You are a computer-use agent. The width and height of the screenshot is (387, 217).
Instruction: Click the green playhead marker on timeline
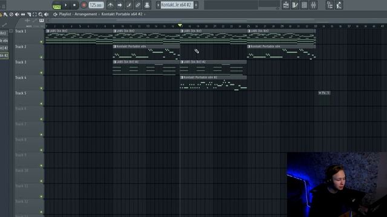point(180,25)
